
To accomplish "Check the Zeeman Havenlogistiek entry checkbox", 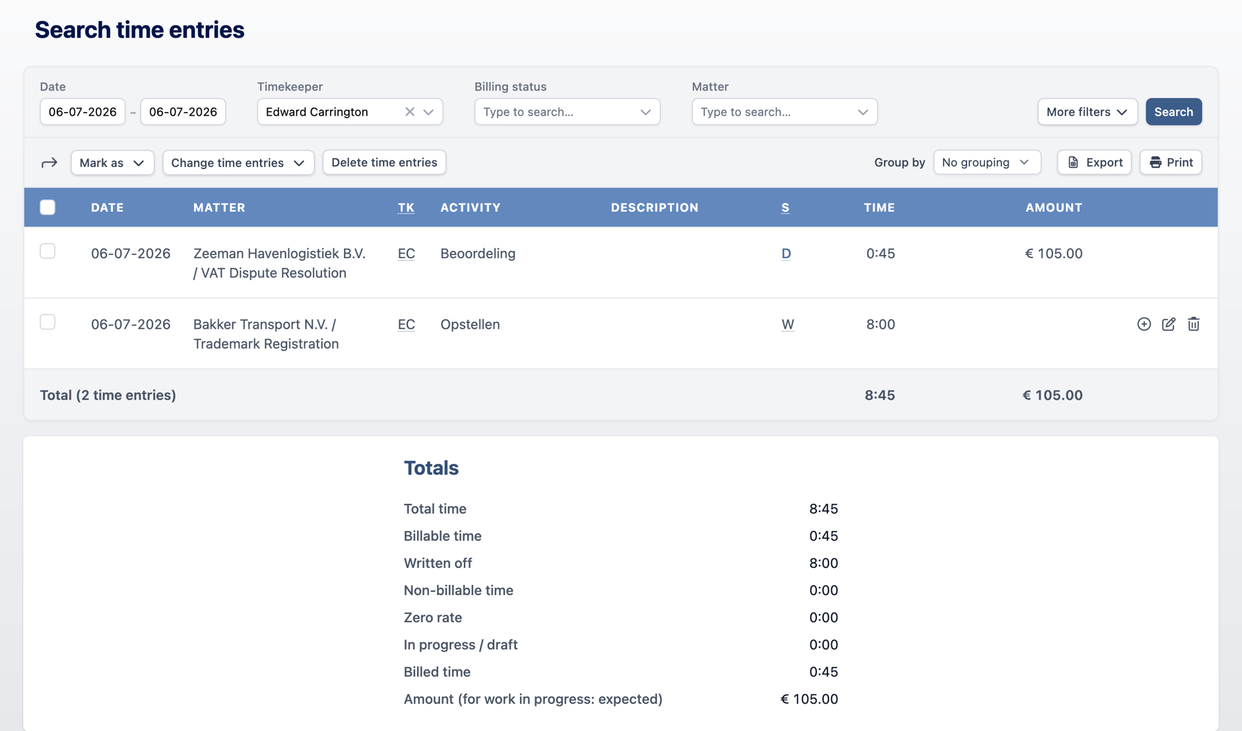I will [47, 251].
